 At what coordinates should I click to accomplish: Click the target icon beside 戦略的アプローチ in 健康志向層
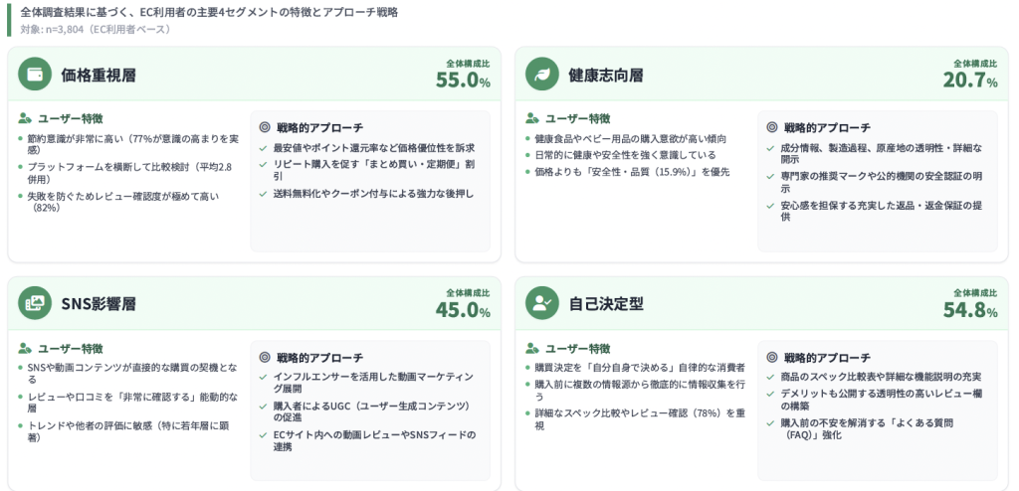tap(772, 127)
